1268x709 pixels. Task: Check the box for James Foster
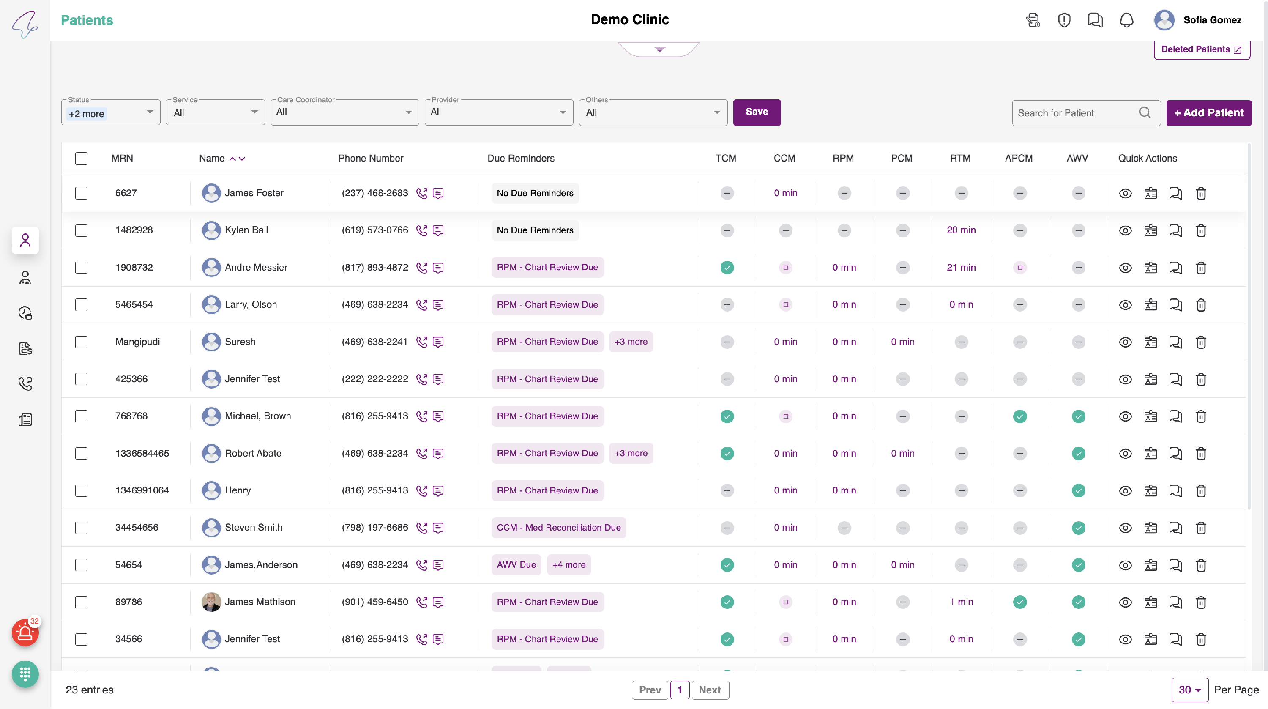tap(81, 193)
